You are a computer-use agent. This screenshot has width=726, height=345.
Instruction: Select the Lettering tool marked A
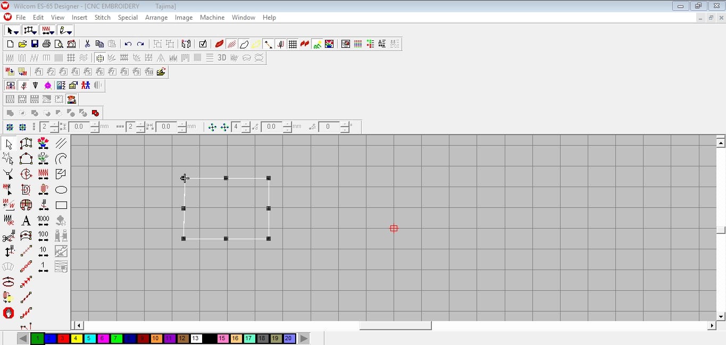[x=26, y=221]
